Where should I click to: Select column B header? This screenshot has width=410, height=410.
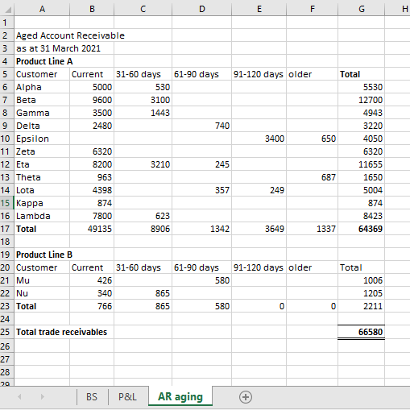(x=92, y=9)
